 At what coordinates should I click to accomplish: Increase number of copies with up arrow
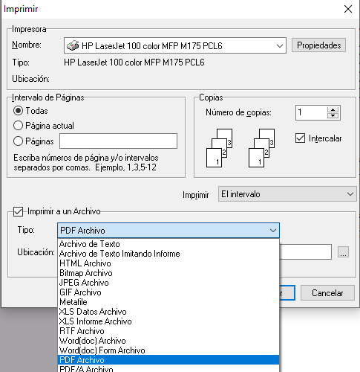(x=333, y=110)
